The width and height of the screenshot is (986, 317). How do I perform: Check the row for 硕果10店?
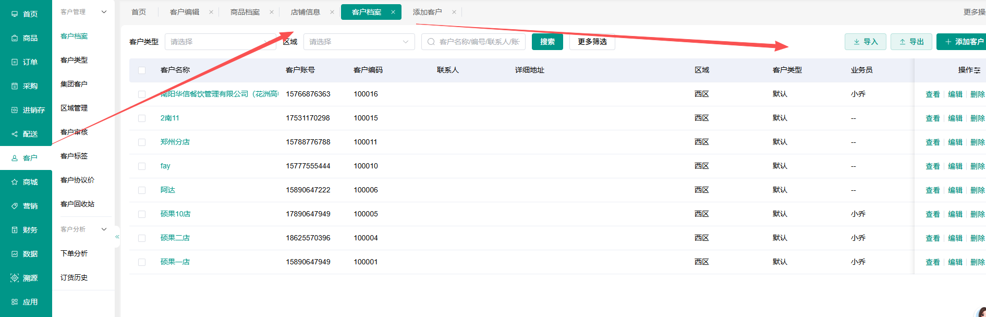(142, 214)
